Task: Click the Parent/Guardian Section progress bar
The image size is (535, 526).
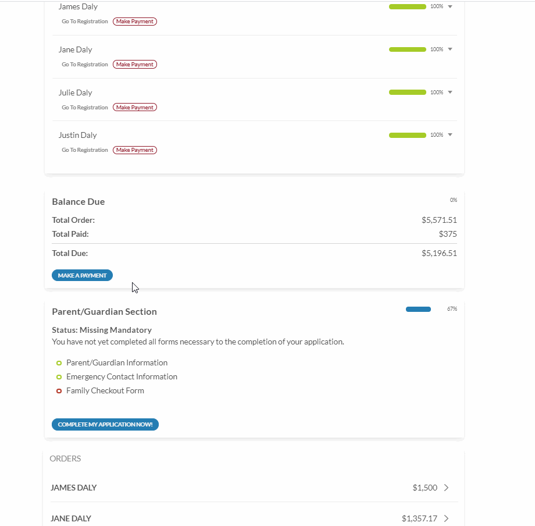Action: click(418, 309)
